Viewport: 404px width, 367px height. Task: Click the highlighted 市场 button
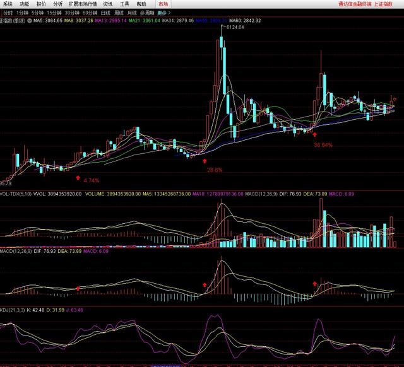coord(163,4)
